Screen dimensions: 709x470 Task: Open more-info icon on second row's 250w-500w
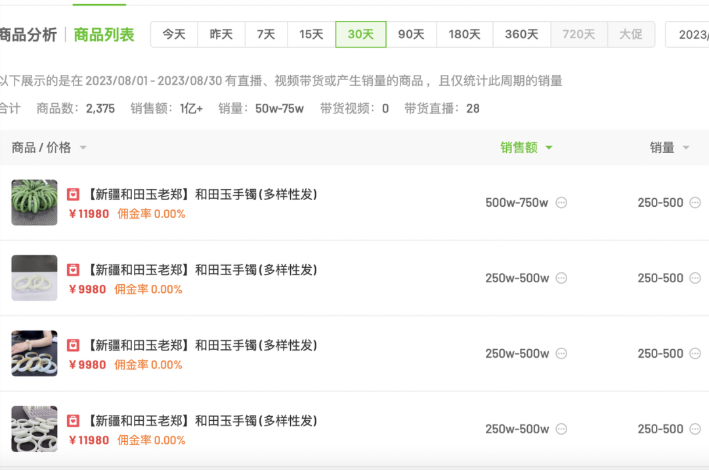click(x=561, y=278)
